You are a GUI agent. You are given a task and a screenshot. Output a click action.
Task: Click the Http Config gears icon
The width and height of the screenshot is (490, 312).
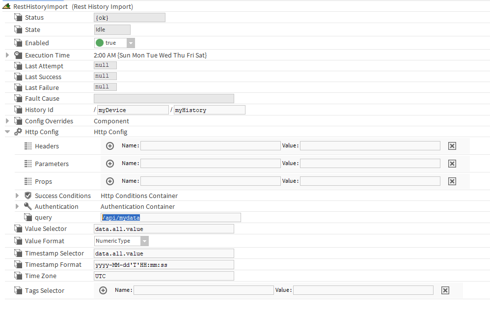18,132
